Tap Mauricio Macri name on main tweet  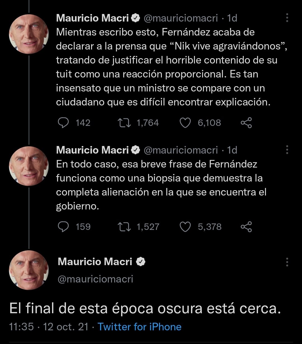click(x=95, y=262)
